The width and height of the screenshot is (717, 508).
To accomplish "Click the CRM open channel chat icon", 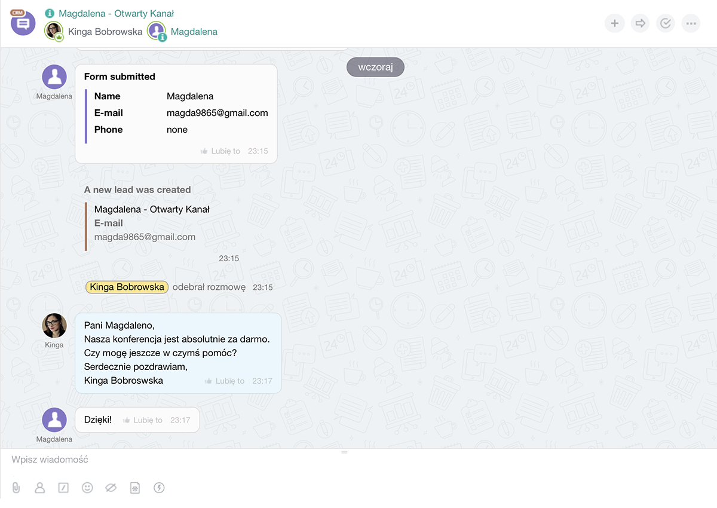I will [x=23, y=23].
